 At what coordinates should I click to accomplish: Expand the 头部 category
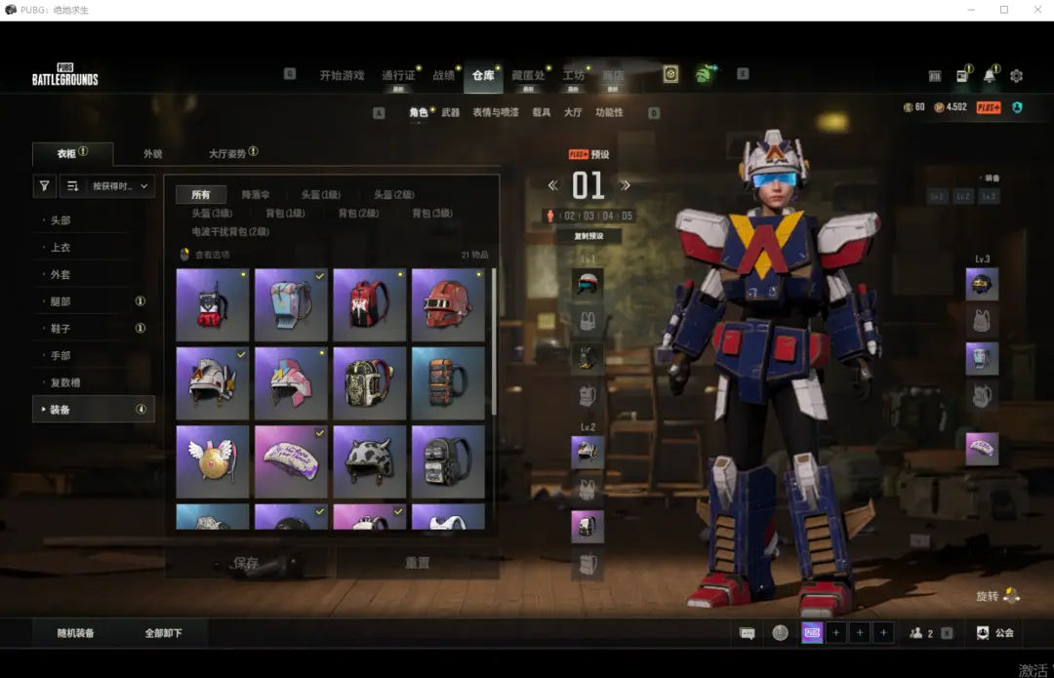coord(93,220)
